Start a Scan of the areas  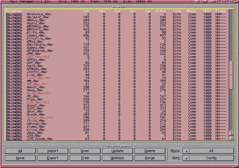click(85, 151)
